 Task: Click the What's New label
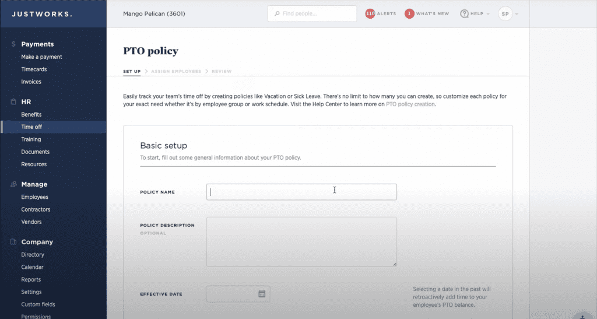click(433, 13)
